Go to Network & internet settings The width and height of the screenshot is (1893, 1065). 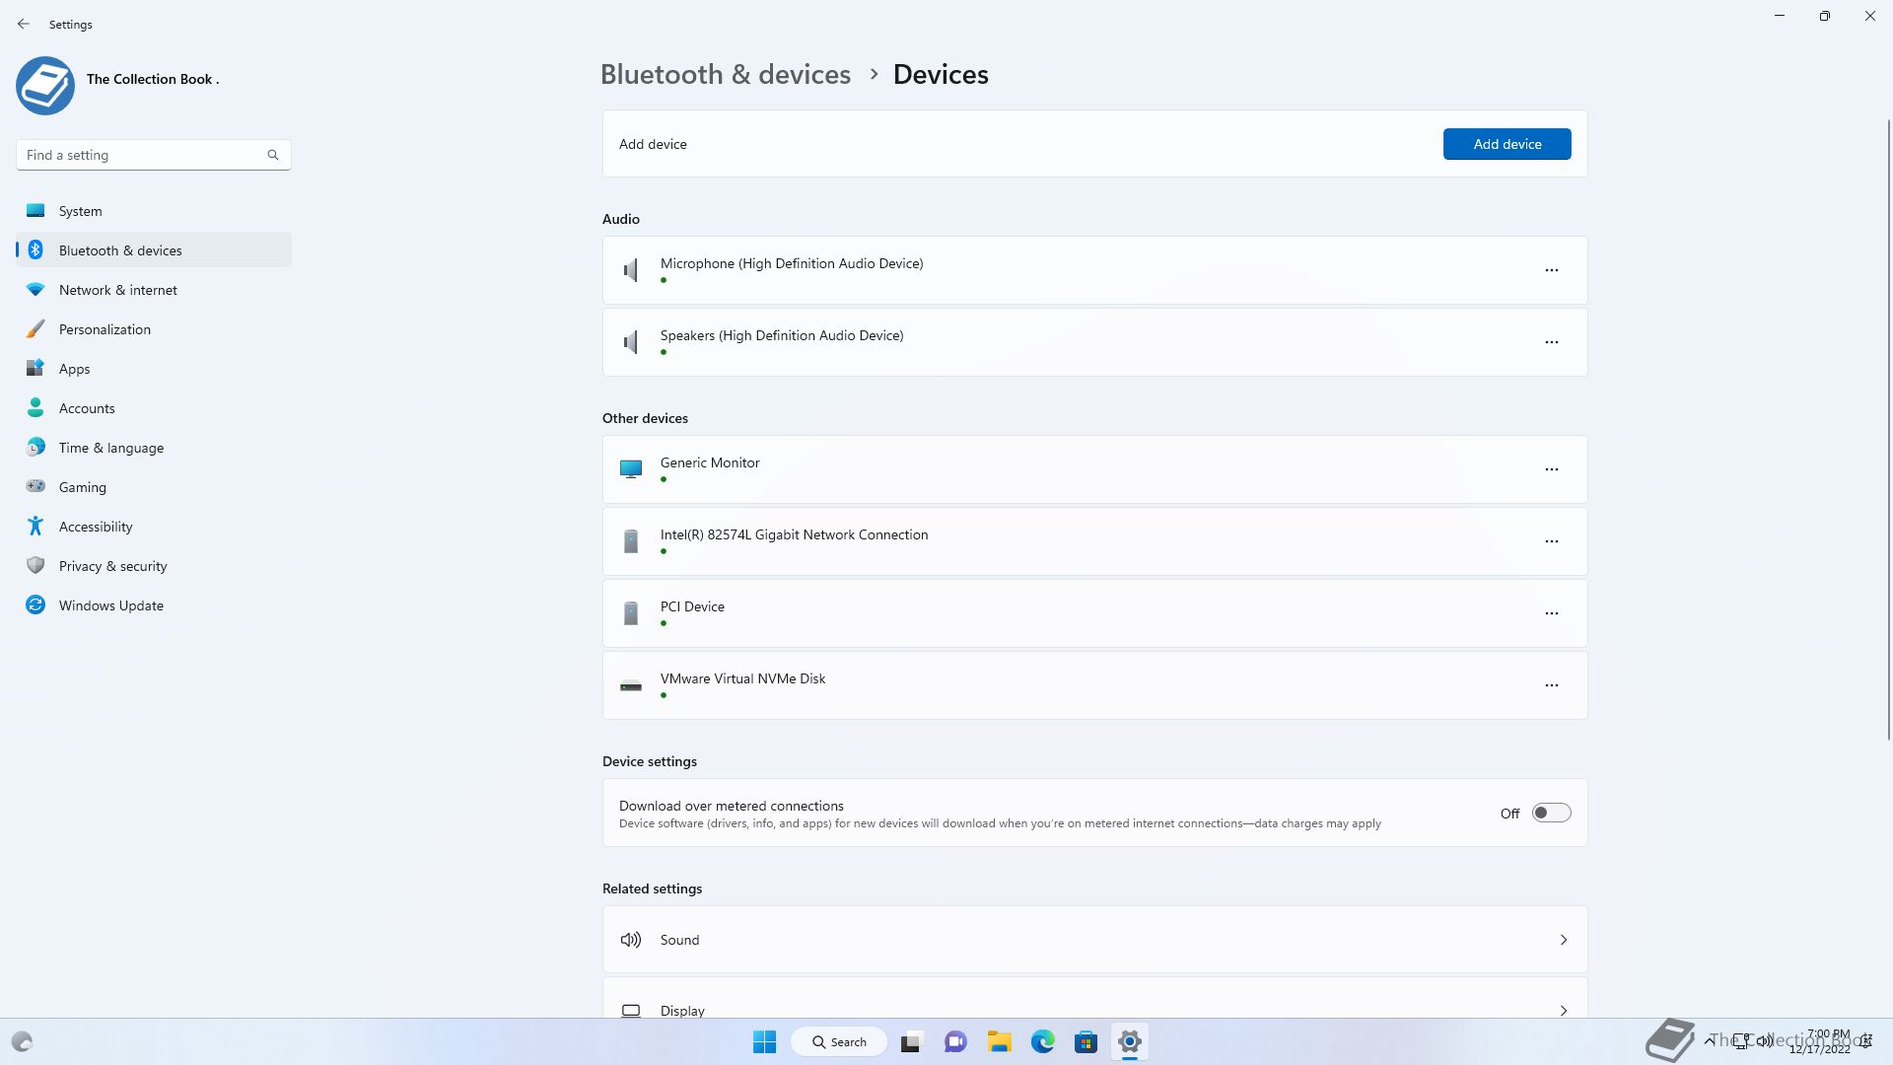(x=117, y=290)
